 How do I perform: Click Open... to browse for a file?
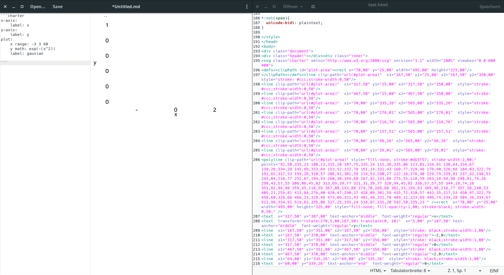38,7
